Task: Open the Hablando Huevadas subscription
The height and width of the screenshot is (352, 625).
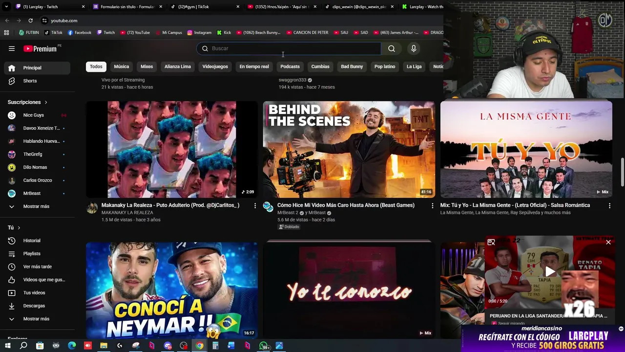Action: pyautogui.click(x=37, y=141)
